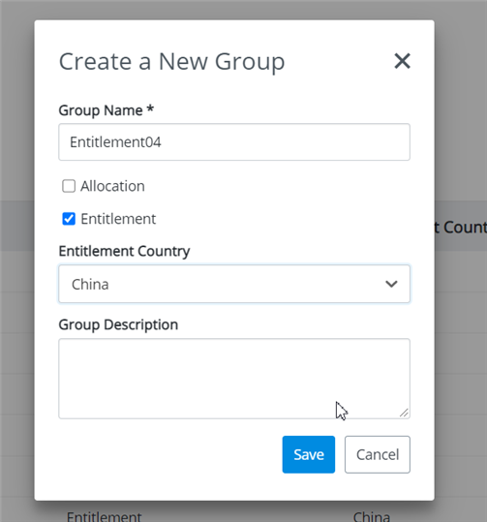Click the chevron arrow in the country selector

pyautogui.click(x=391, y=284)
